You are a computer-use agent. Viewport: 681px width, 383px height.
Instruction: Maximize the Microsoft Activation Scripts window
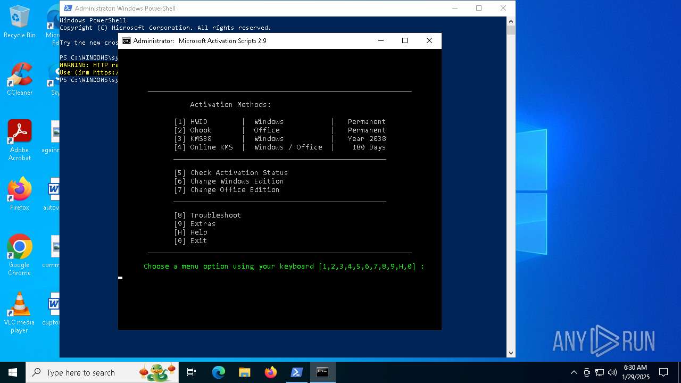pyautogui.click(x=405, y=41)
